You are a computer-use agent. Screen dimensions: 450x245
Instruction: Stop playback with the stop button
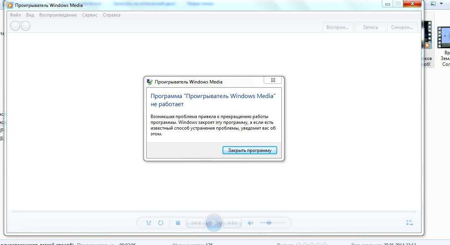click(x=178, y=223)
